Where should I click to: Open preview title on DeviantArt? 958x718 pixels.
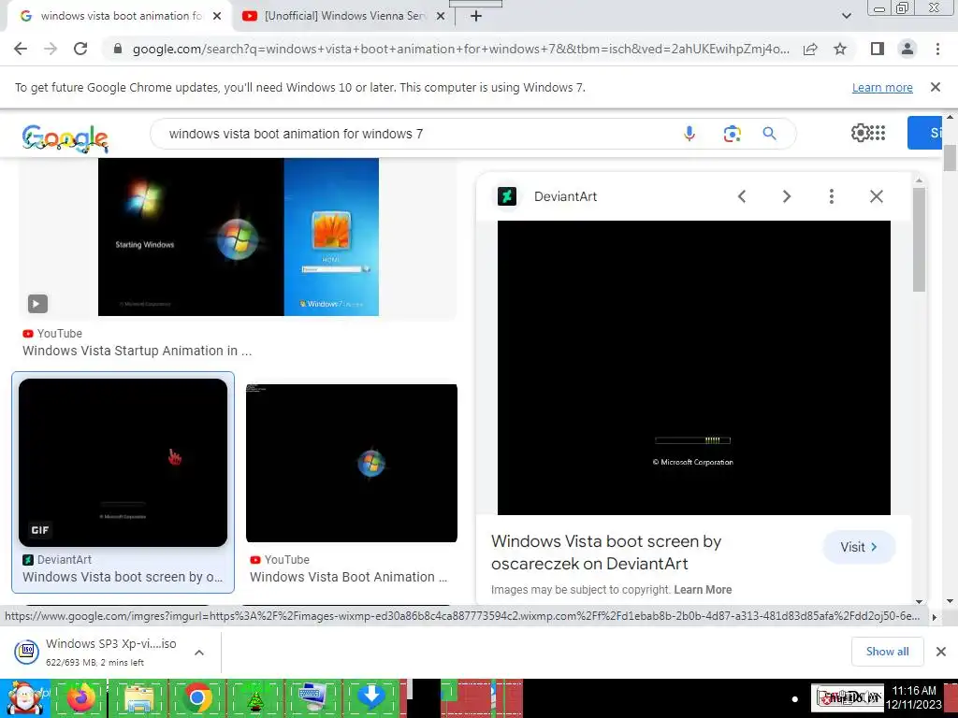tap(606, 553)
